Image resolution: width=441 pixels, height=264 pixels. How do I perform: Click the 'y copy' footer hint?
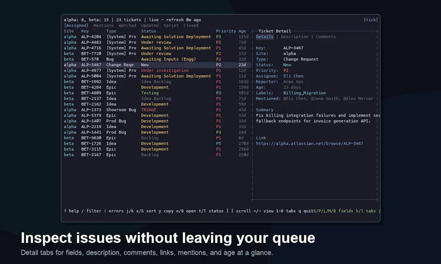click(x=166, y=211)
